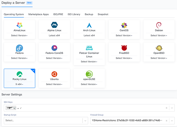The height and width of the screenshot is (127, 177).
Task: Expand OpenBSD Select Version menu
Action: [159, 58]
